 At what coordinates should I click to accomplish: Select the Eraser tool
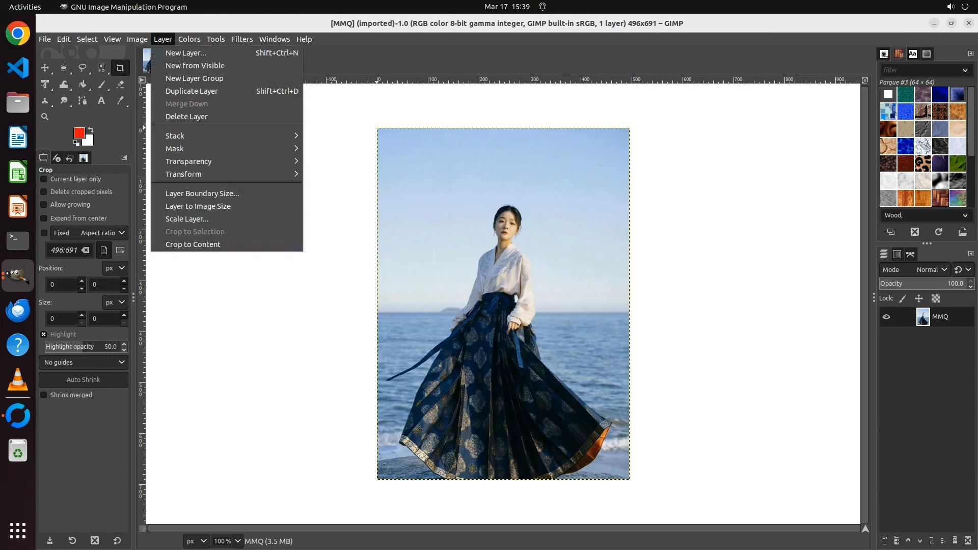click(x=120, y=85)
